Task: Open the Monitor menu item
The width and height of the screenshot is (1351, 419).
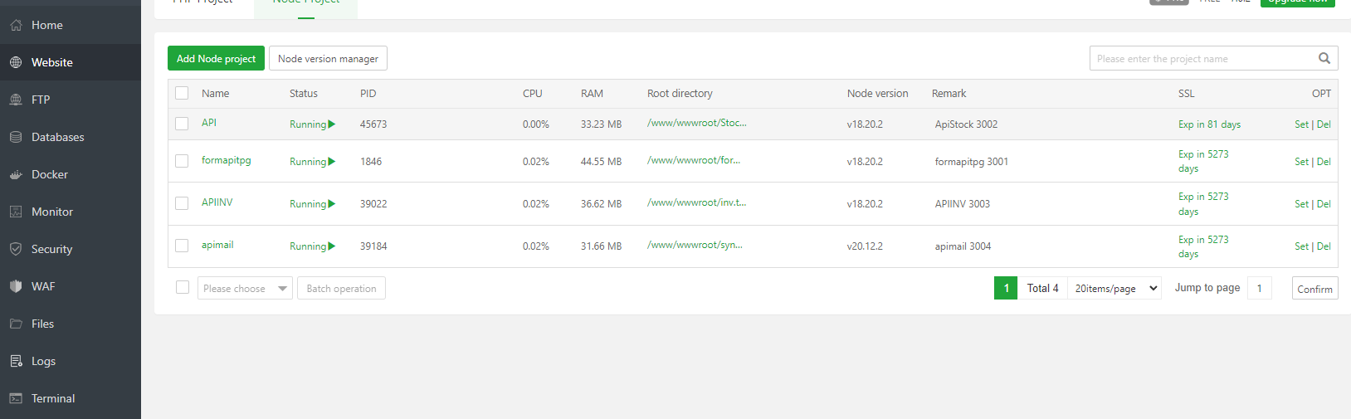Action: pos(52,212)
